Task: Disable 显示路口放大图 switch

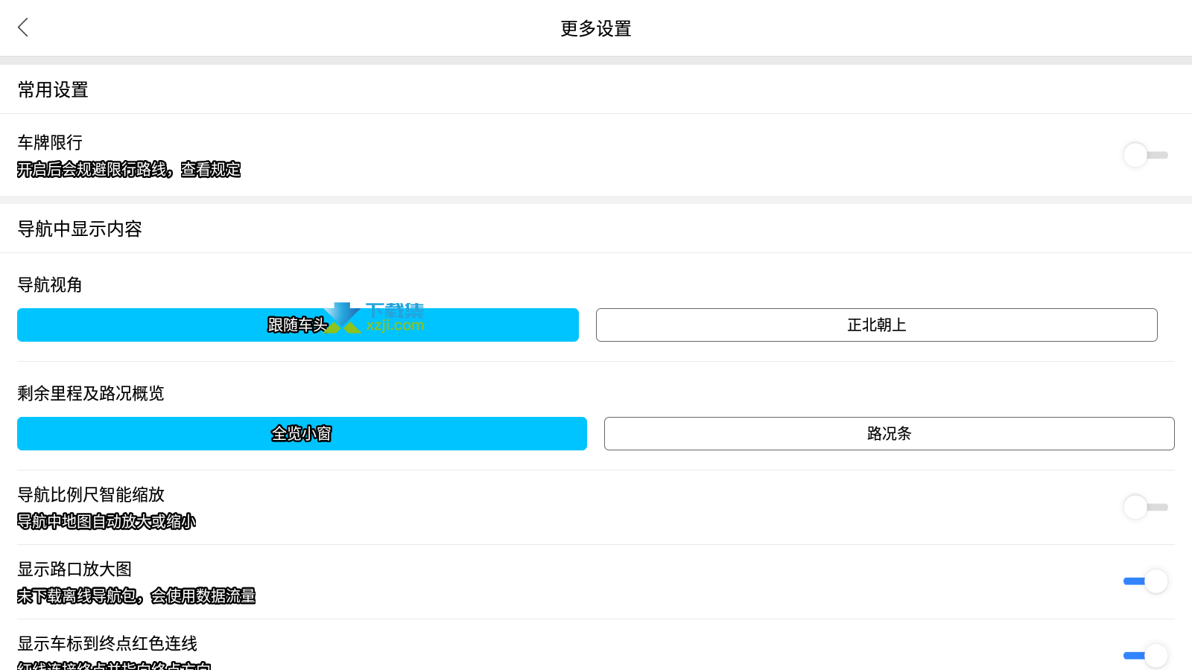Action: pos(1145,581)
